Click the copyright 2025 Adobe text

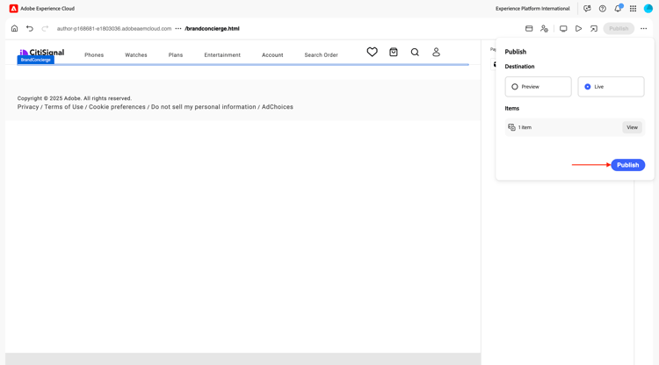click(75, 98)
